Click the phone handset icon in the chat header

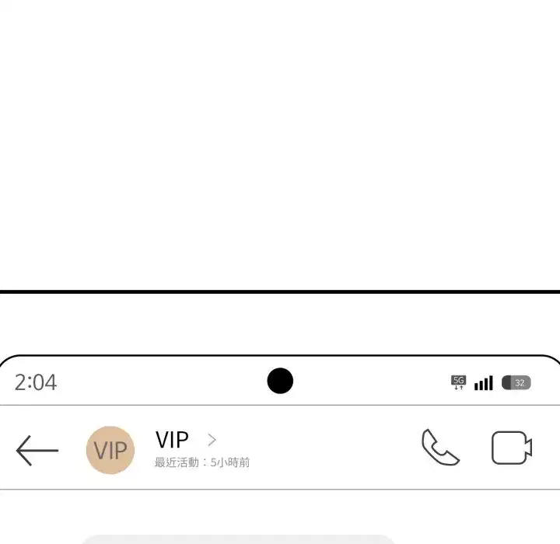pos(440,448)
